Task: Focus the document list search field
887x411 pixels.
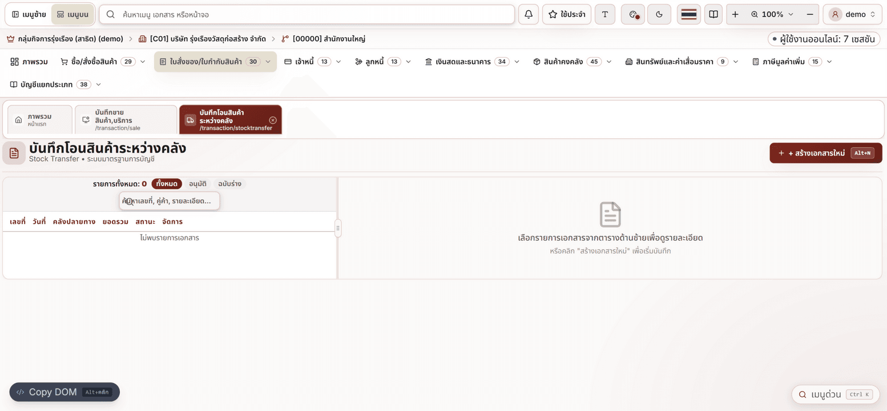Action: click(170, 201)
